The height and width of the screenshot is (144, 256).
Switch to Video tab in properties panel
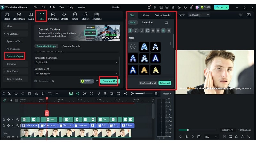pyautogui.click(x=146, y=15)
